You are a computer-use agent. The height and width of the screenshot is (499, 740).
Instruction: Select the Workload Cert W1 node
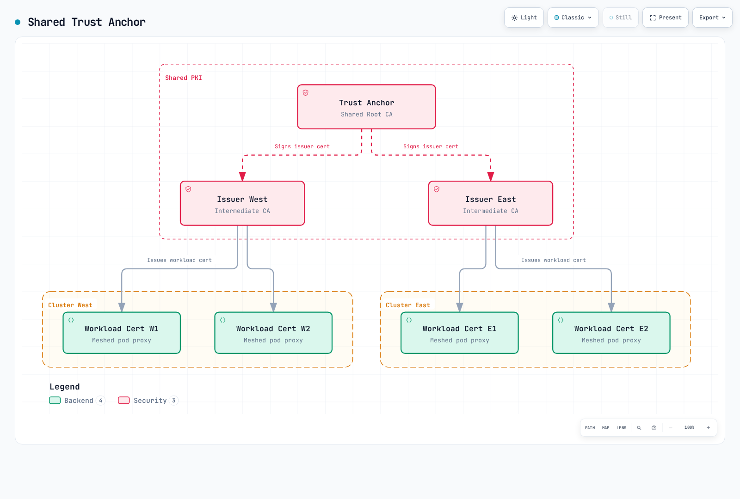point(122,333)
